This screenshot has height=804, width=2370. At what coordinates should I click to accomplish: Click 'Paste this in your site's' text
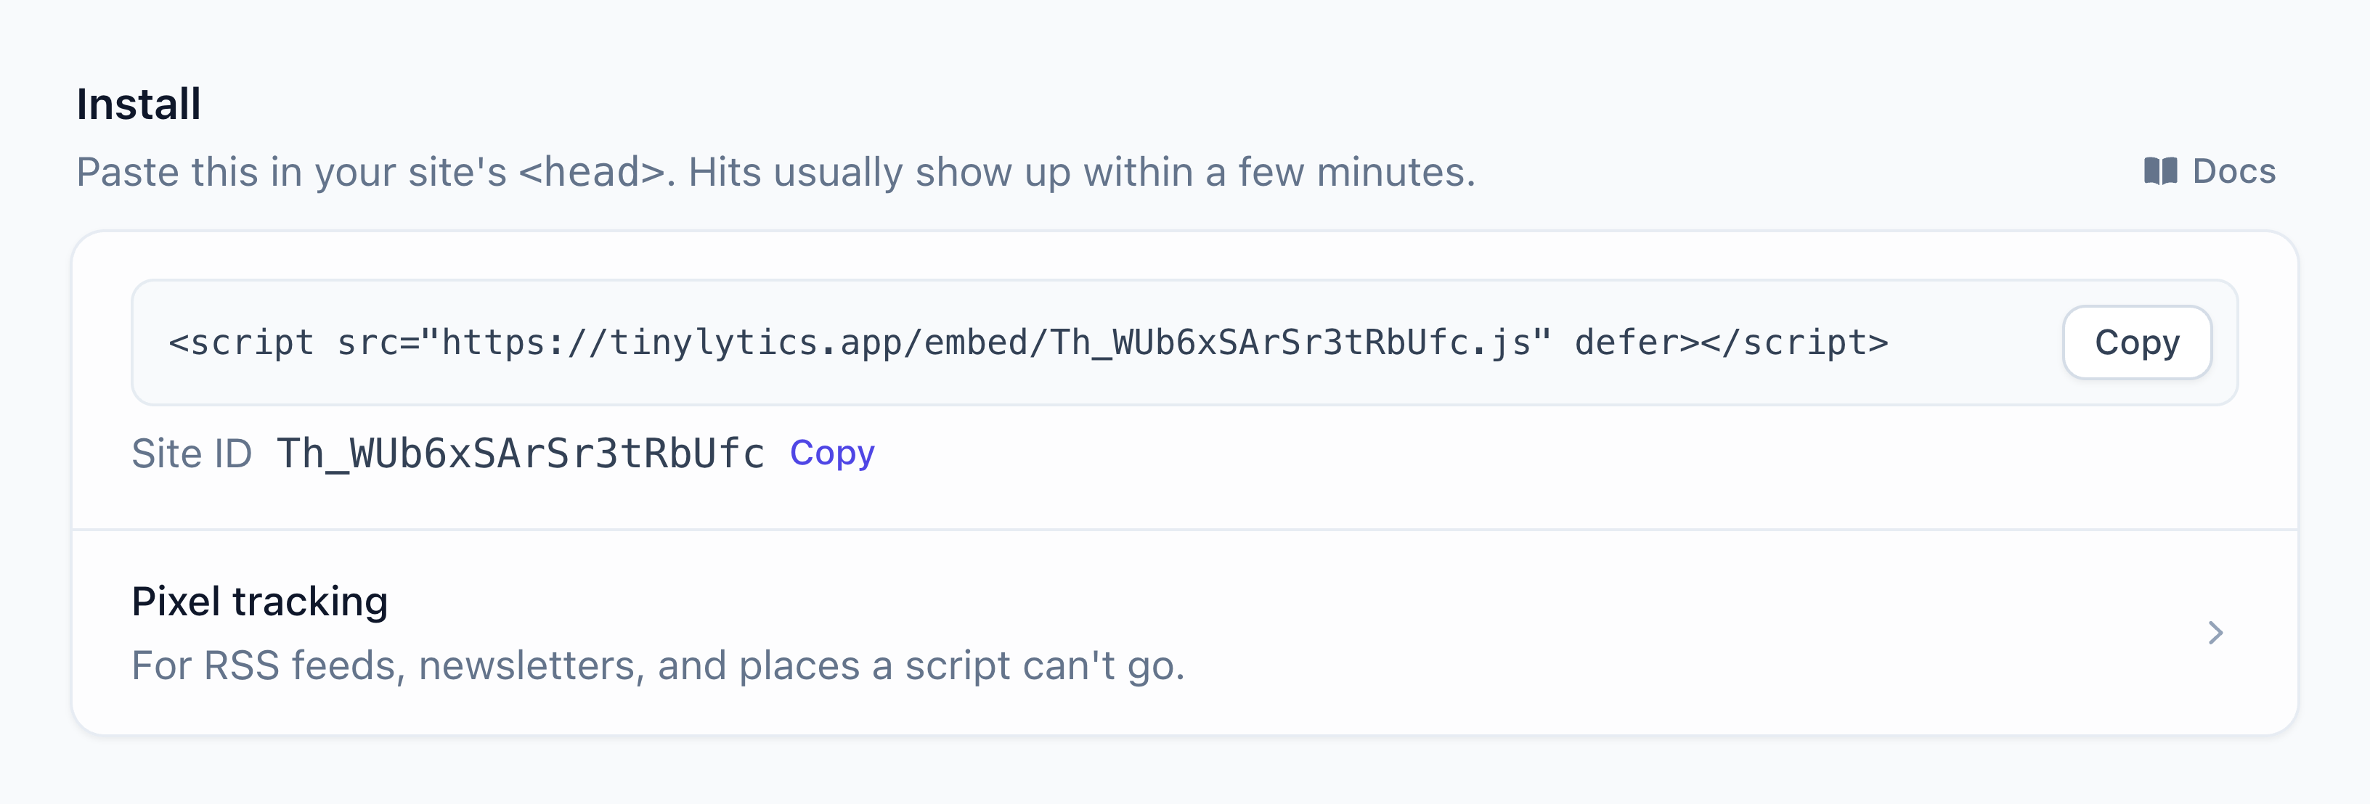pyautogui.click(x=292, y=172)
